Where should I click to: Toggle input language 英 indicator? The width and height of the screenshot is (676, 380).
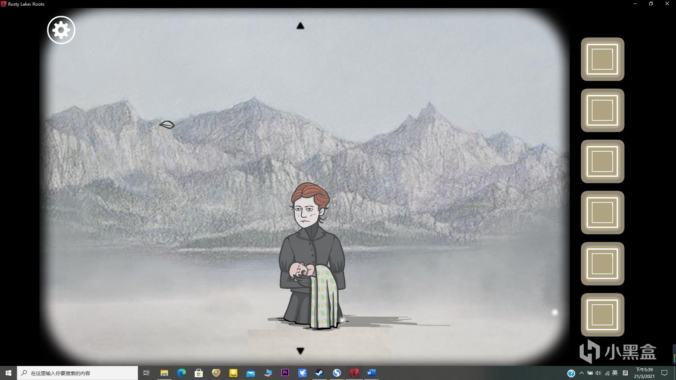(x=615, y=373)
